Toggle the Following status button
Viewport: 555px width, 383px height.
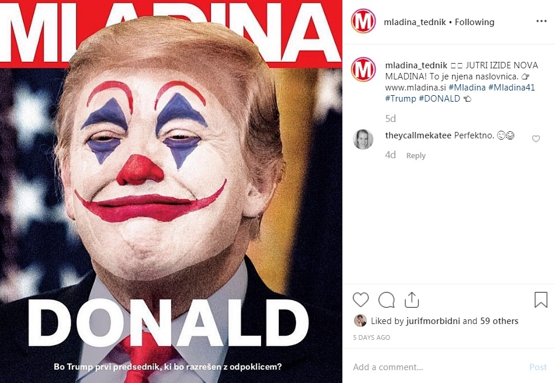coord(474,22)
